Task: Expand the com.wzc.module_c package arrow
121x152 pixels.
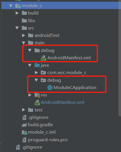Action: coord(36,73)
